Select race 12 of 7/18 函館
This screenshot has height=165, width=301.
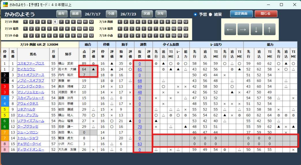(x=185, y=22)
